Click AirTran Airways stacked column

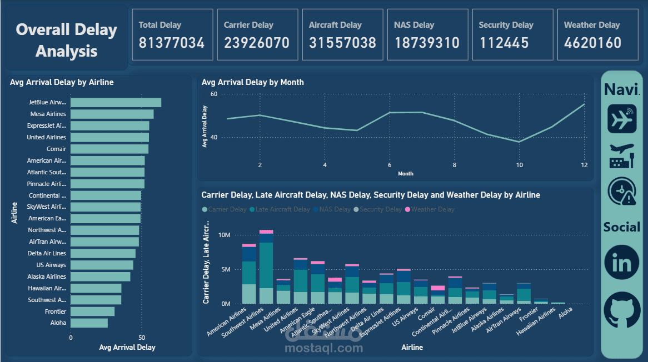524,294
